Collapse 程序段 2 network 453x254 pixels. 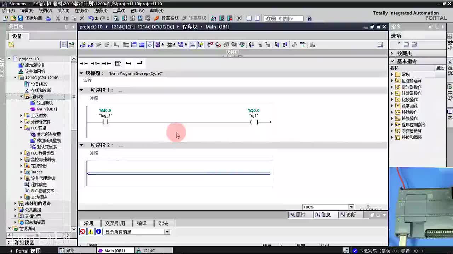[x=81, y=145]
